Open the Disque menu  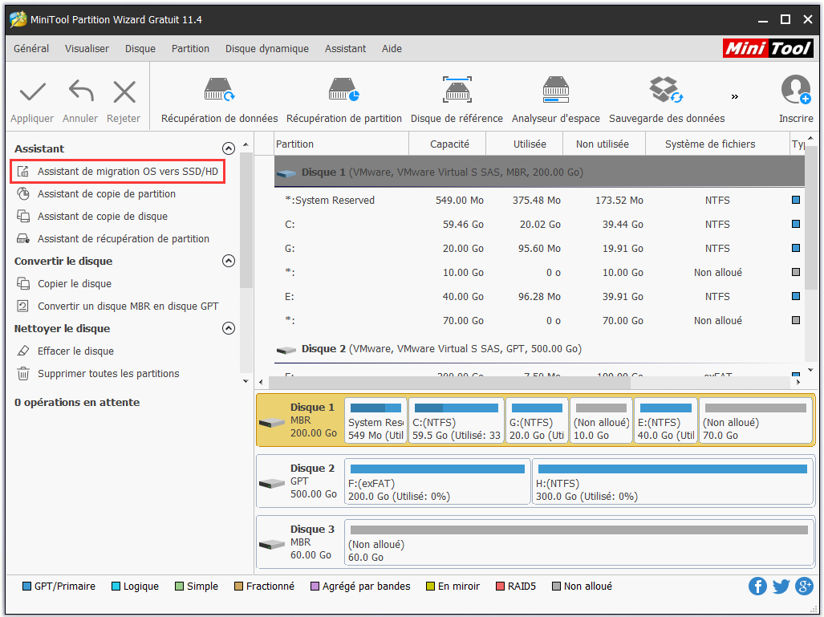(x=140, y=48)
